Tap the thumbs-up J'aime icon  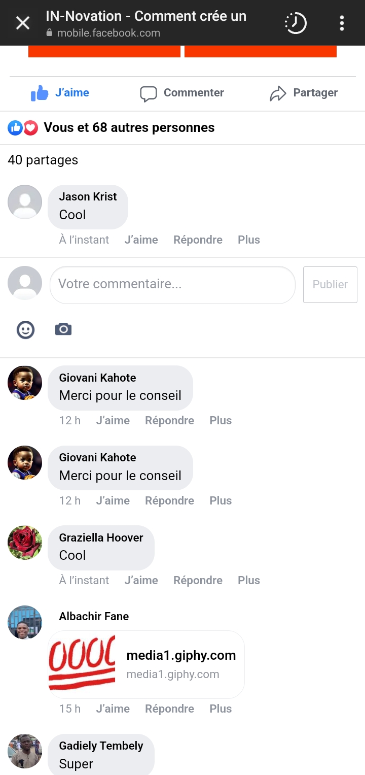(x=40, y=93)
